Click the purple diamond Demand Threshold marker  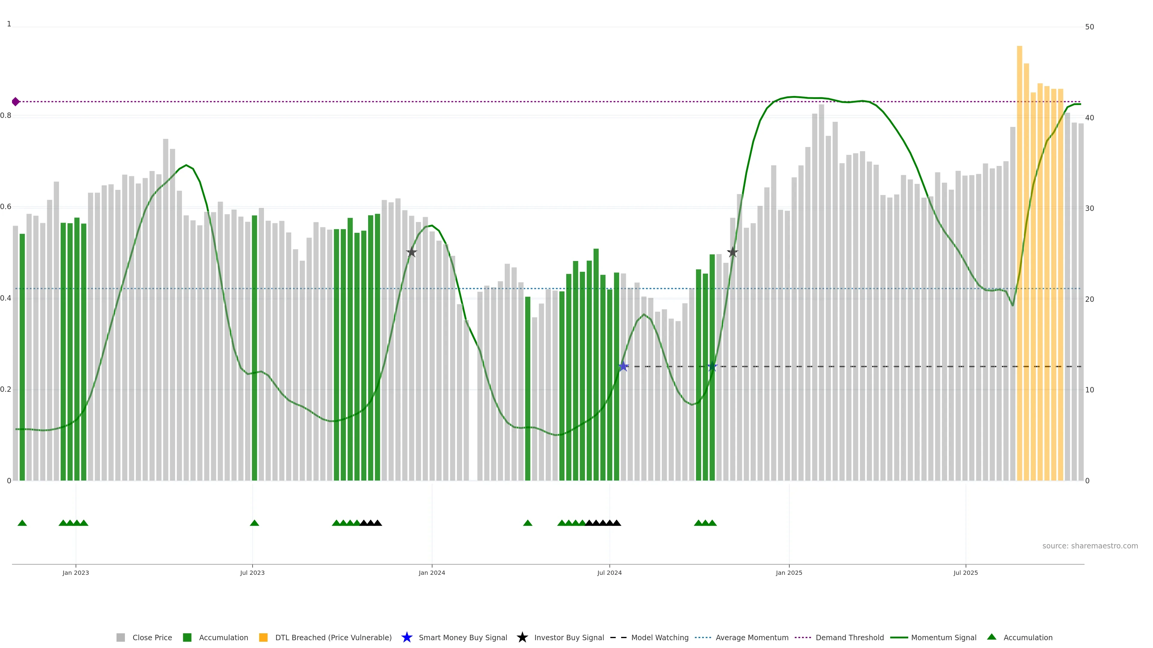[16, 101]
